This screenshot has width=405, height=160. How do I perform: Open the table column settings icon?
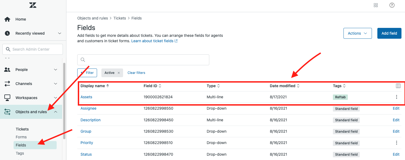tap(398, 86)
